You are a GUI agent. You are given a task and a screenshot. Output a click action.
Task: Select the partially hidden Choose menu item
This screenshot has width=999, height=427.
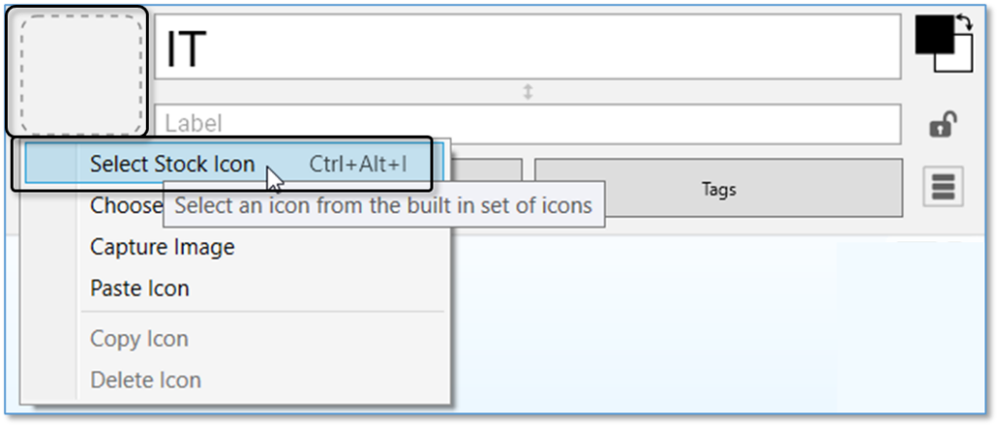pyautogui.click(x=125, y=206)
